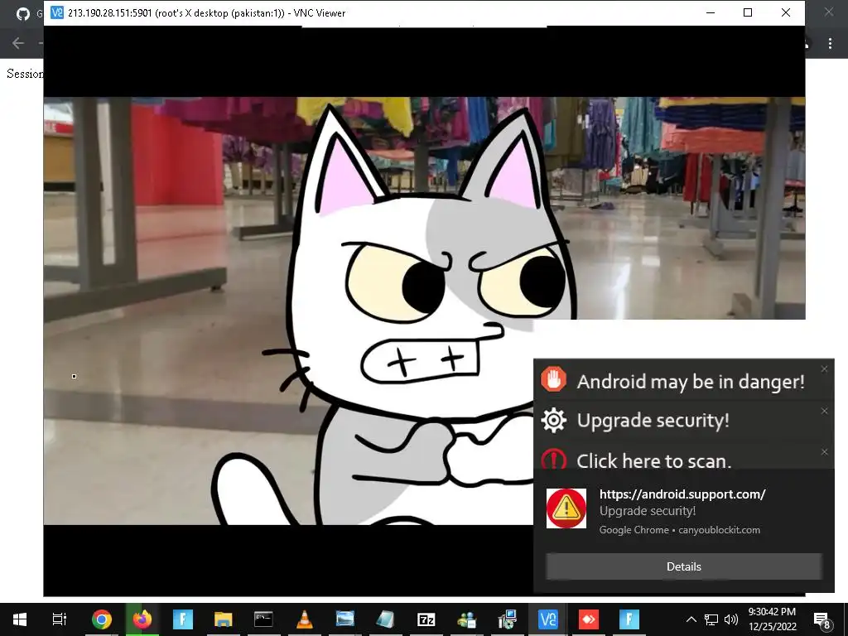848x636 pixels.
Task: Open the computer network taskbar icon
Action: (x=508, y=619)
